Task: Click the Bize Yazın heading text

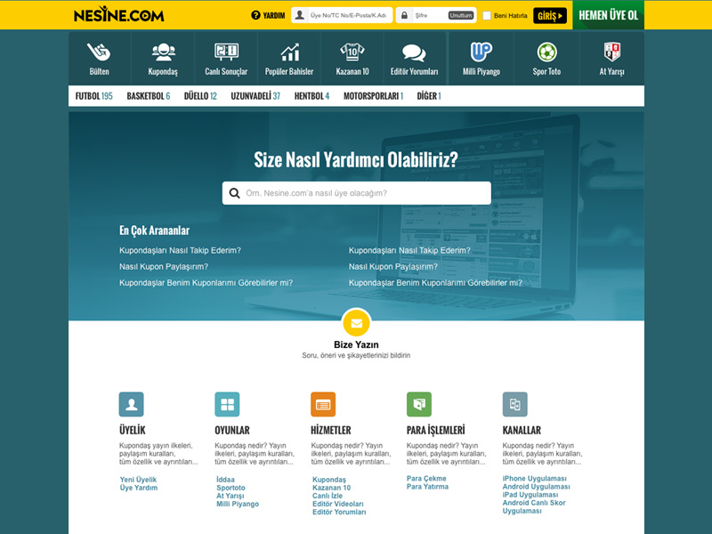Action: coord(356,344)
